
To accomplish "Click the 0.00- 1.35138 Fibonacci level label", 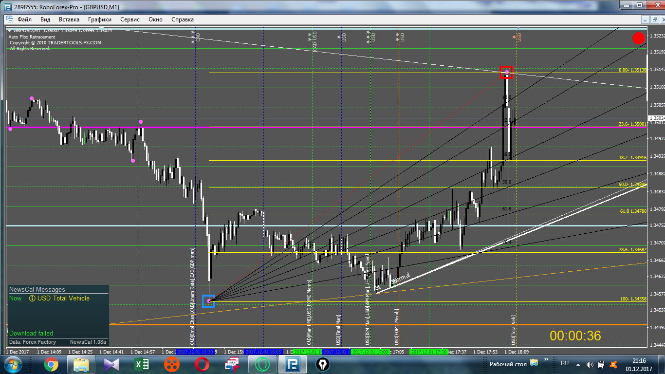I will [x=632, y=70].
